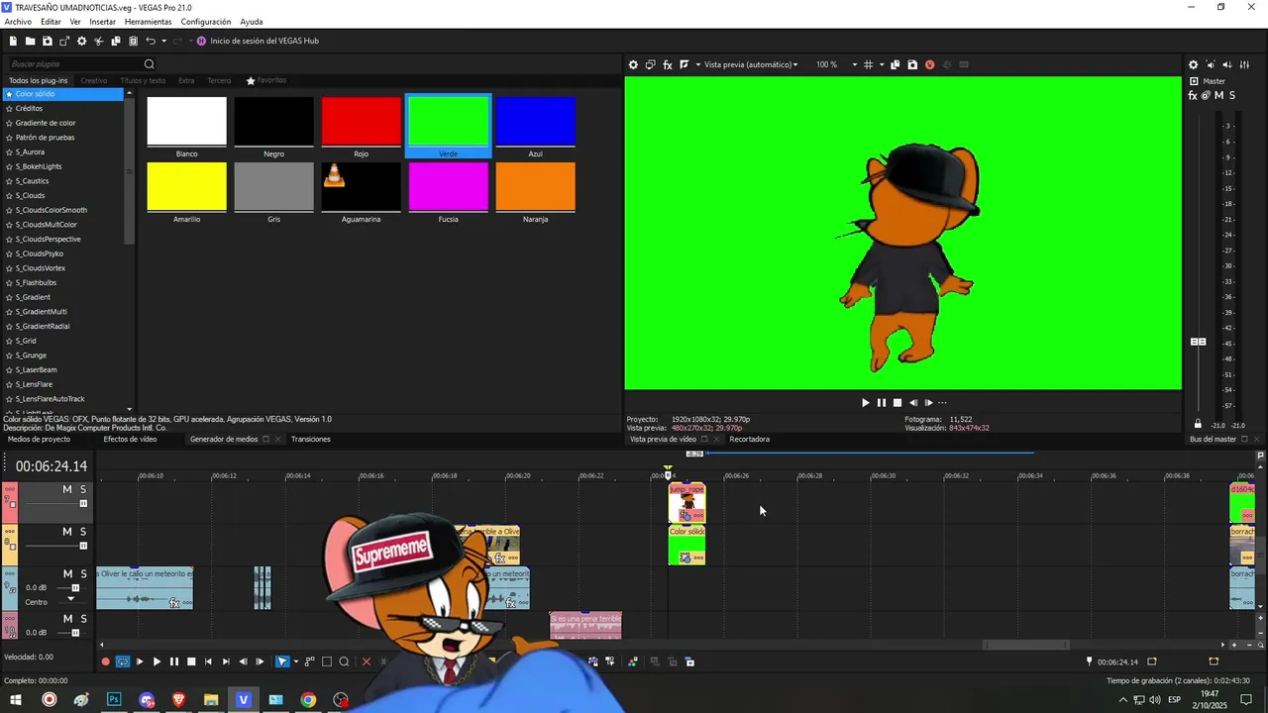
Task: Open the Ayuda menu
Action: (x=252, y=22)
